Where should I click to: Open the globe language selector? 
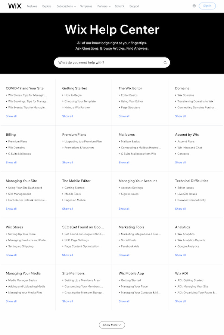click(x=194, y=6)
